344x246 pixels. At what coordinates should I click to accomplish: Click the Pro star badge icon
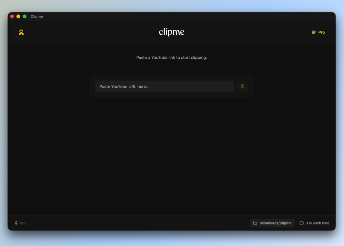click(x=314, y=32)
